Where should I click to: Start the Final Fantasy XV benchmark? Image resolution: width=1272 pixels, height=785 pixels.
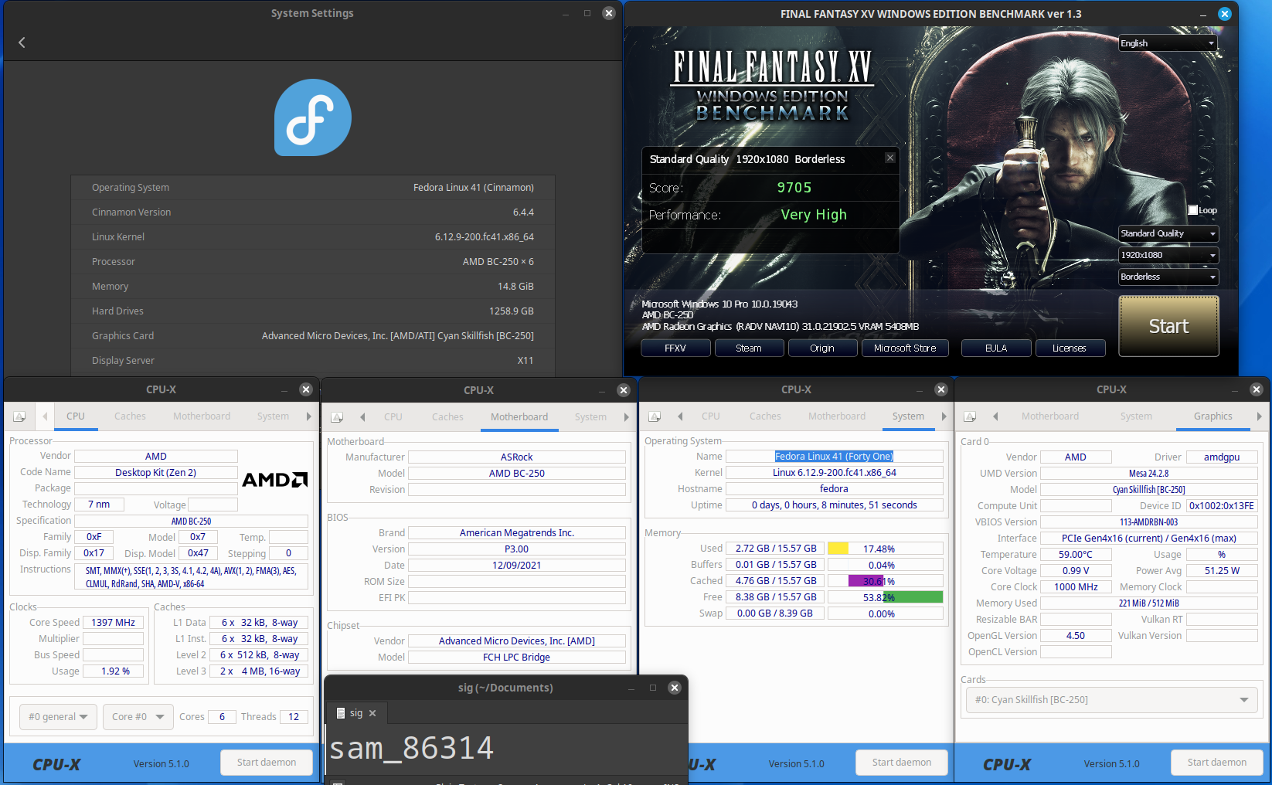coord(1168,326)
